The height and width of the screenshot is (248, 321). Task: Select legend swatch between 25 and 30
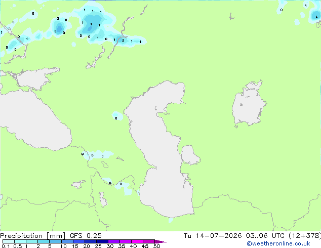(x=102, y=241)
